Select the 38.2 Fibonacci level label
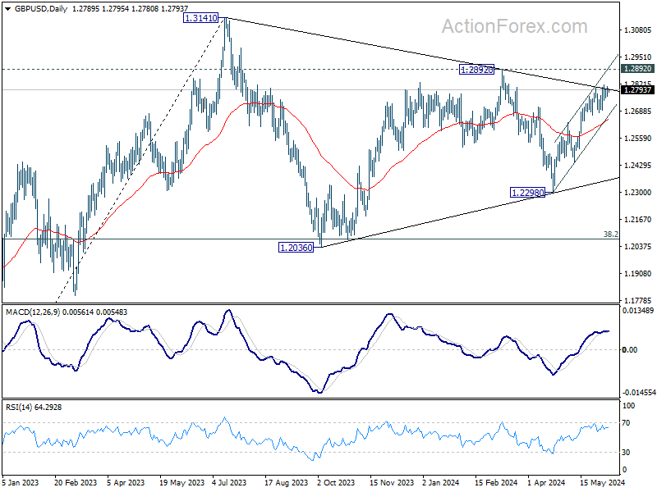Image resolution: width=657 pixels, height=492 pixels. [610, 235]
